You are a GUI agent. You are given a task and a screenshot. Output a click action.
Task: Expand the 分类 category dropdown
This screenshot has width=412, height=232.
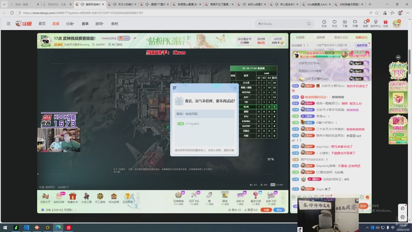click(x=70, y=24)
